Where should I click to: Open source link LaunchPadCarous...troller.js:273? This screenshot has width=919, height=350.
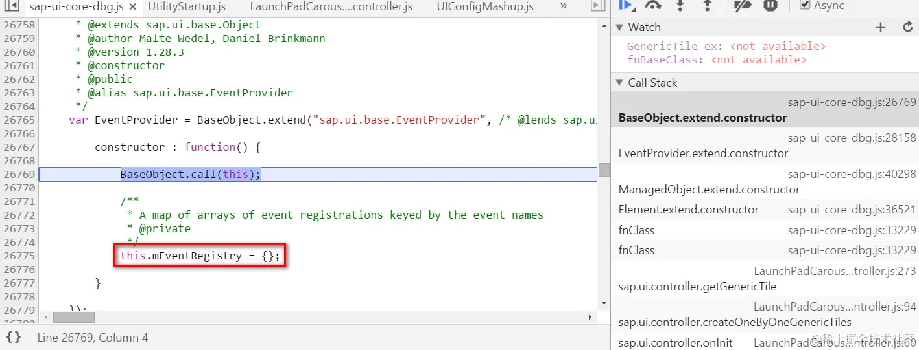(x=835, y=271)
